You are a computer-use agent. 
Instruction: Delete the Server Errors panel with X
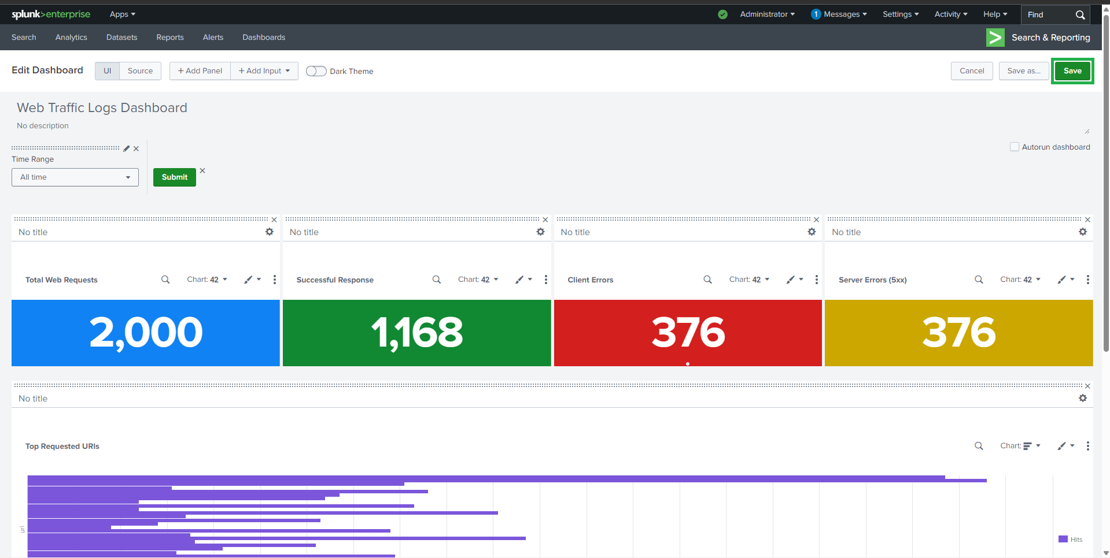(x=1087, y=220)
